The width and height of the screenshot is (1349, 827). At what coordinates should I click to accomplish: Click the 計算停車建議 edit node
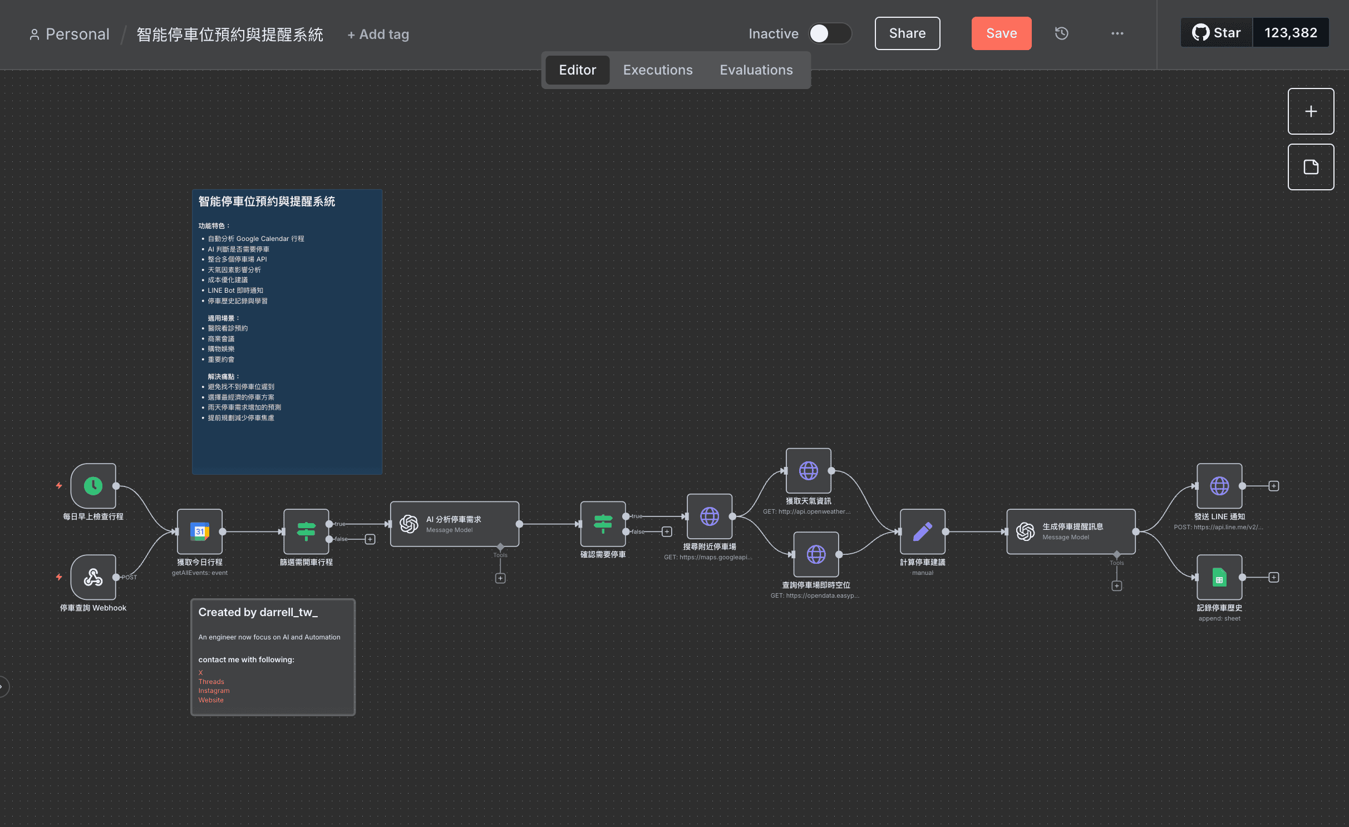coord(922,531)
